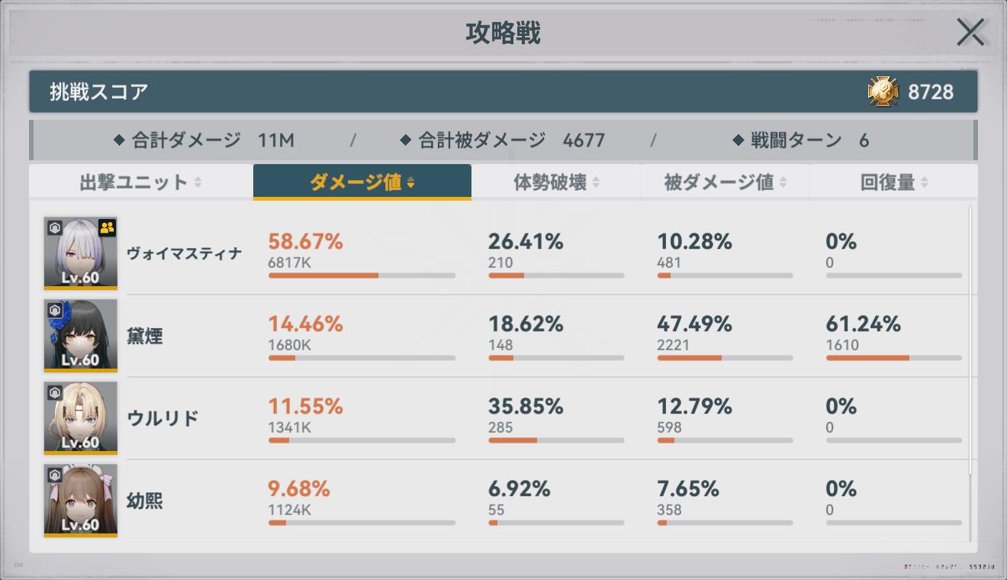Screen dimensions: 1007x580
Task: Close the 攻略戦 results window
Action: click(x=970, y=33)
